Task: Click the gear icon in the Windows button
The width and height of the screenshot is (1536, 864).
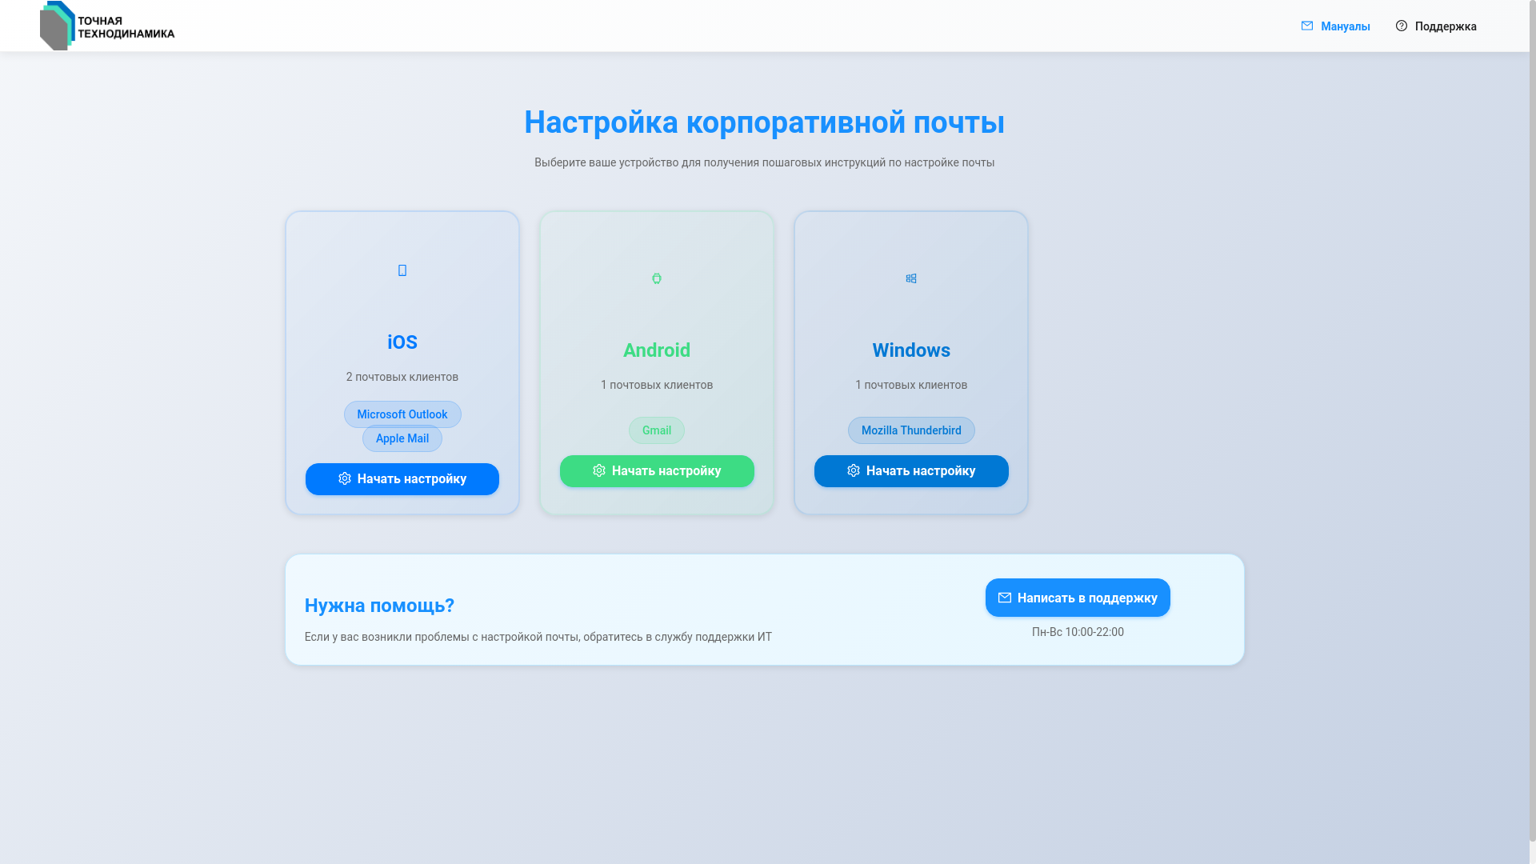Action: click(854, 470)
